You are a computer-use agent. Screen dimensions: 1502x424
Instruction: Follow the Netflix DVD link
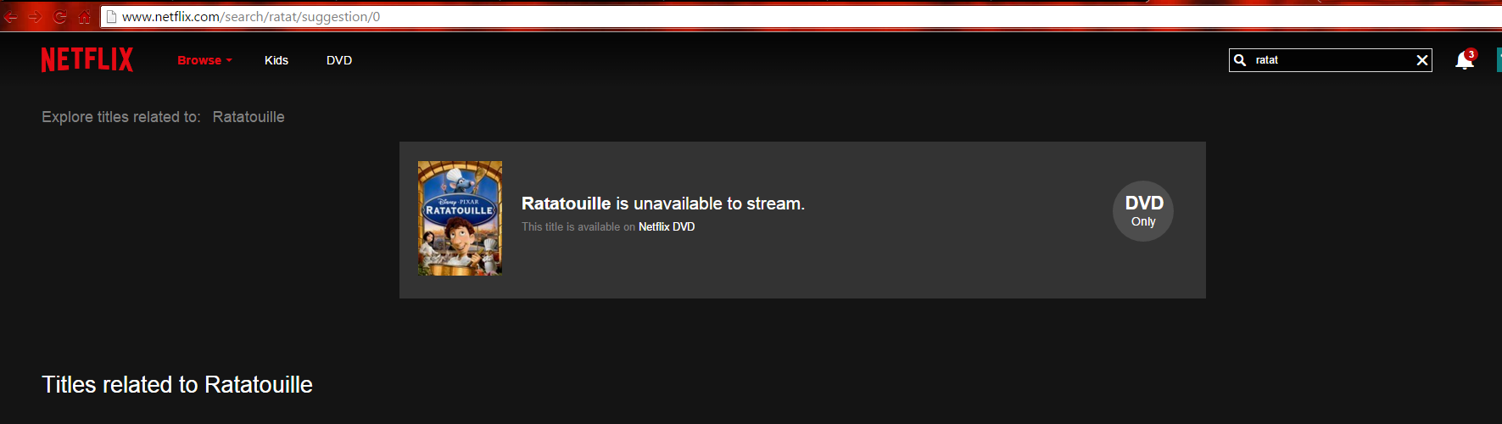pos(667,226)
